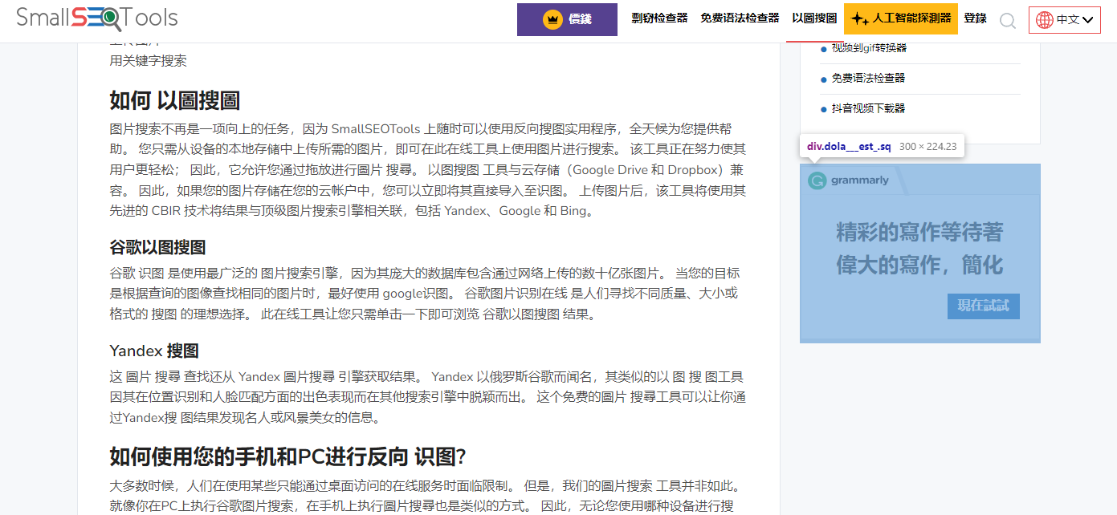This screenshot has height=515, width=1117.
Task: Click the Yandex 搜图 section heading
Action: click(x=154, y=351)
